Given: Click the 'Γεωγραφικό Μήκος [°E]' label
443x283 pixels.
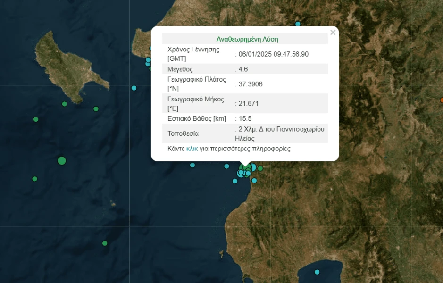Looking at the screenshot, I should [196, 104].
